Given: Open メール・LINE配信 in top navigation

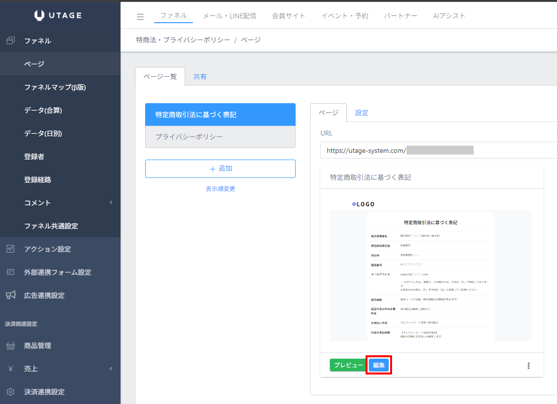Looking at the screenshot, I should pos(230,16).
